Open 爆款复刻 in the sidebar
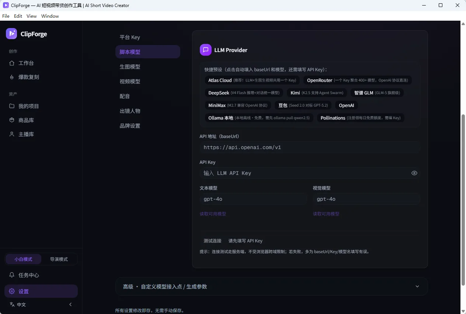The width and height of the screenshot is (466, 314). (x=41, y=77)
